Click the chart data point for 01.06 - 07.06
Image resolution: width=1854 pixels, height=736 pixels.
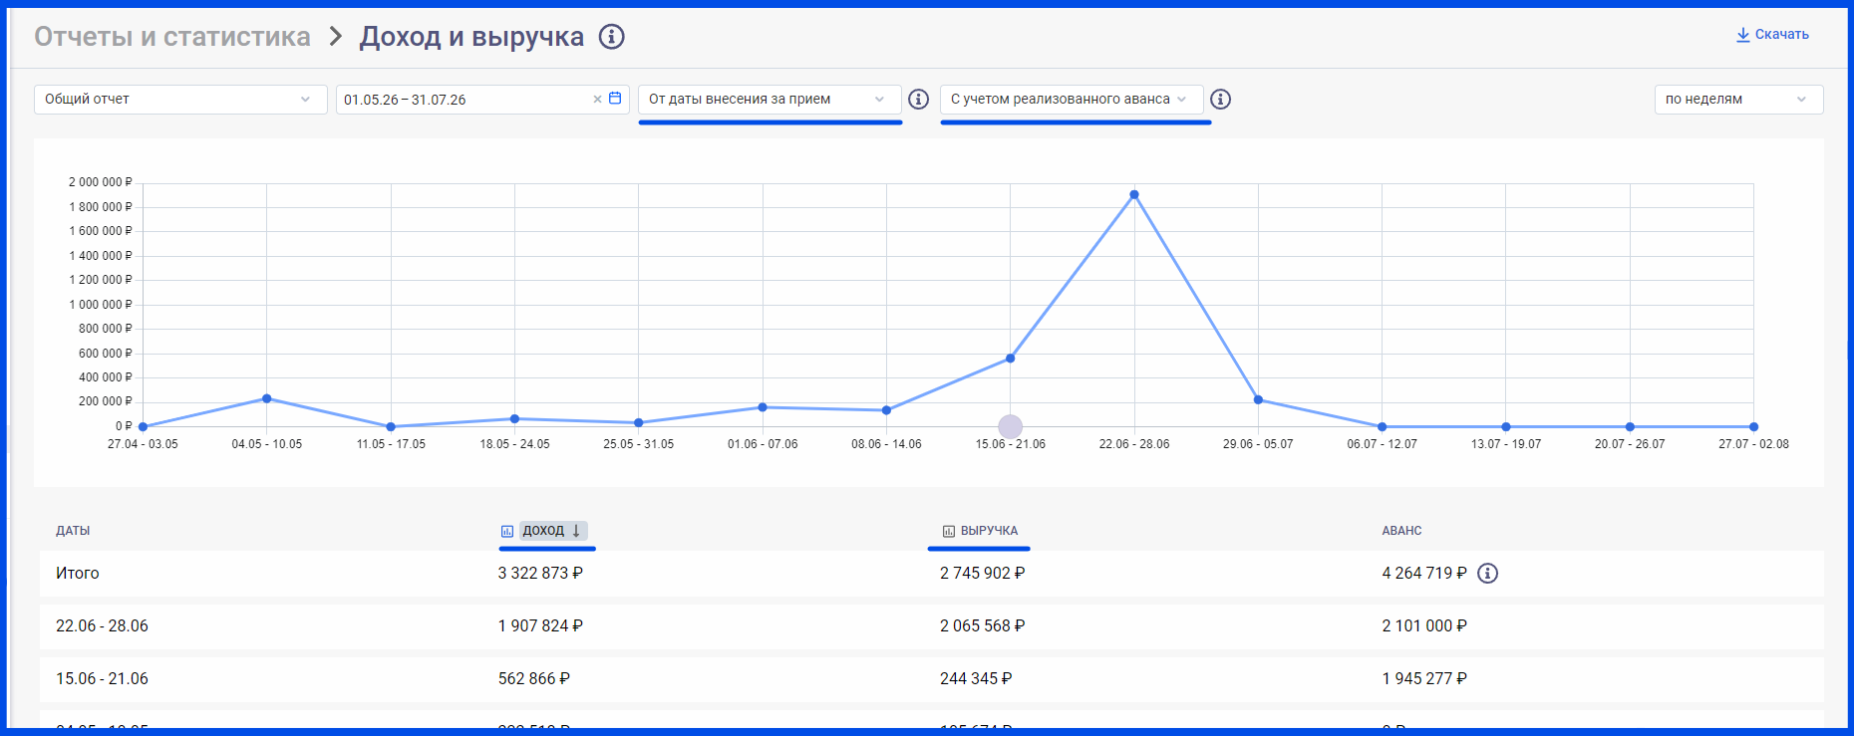click(x=763, y=407)
